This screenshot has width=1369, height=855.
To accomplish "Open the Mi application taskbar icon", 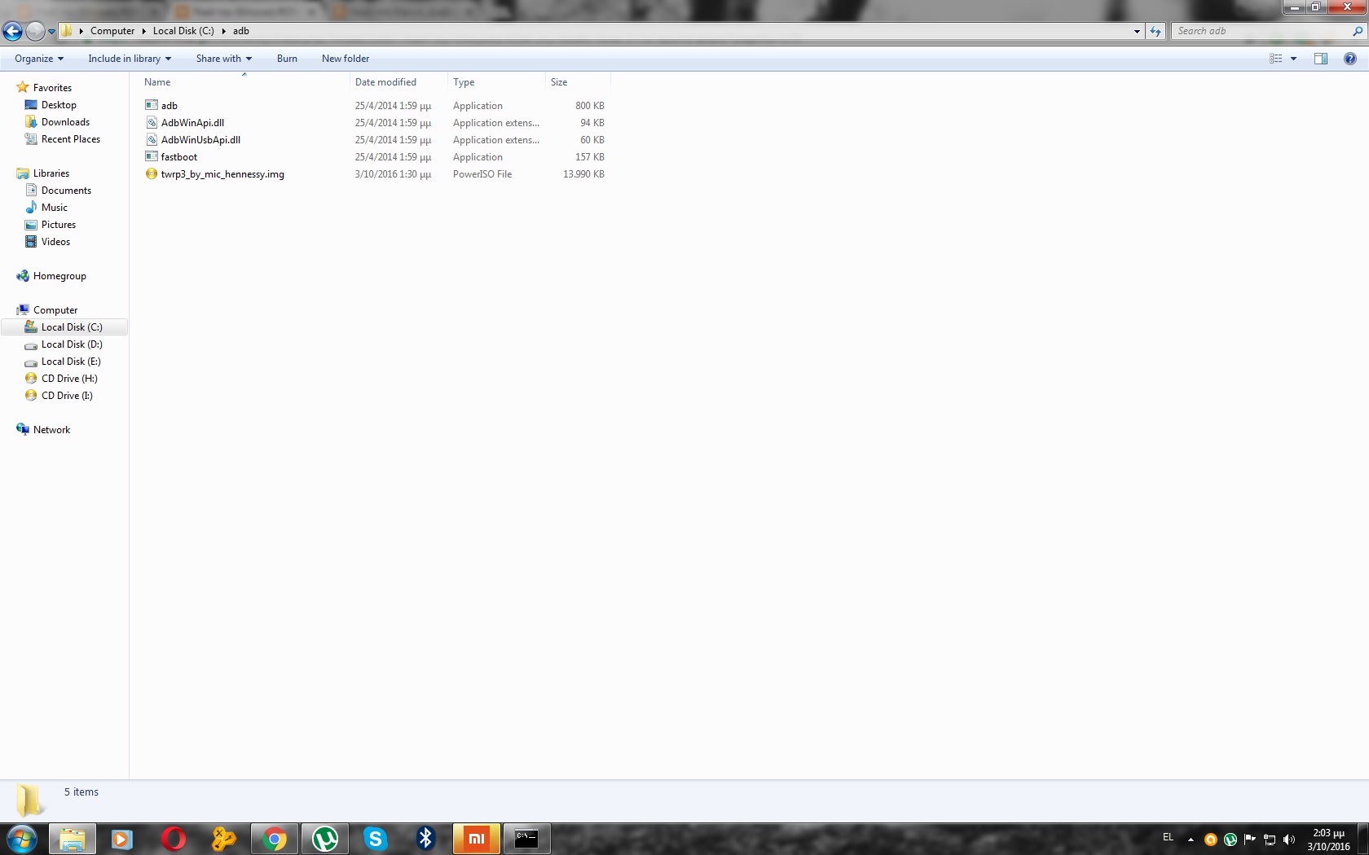I will coord(477,839).
